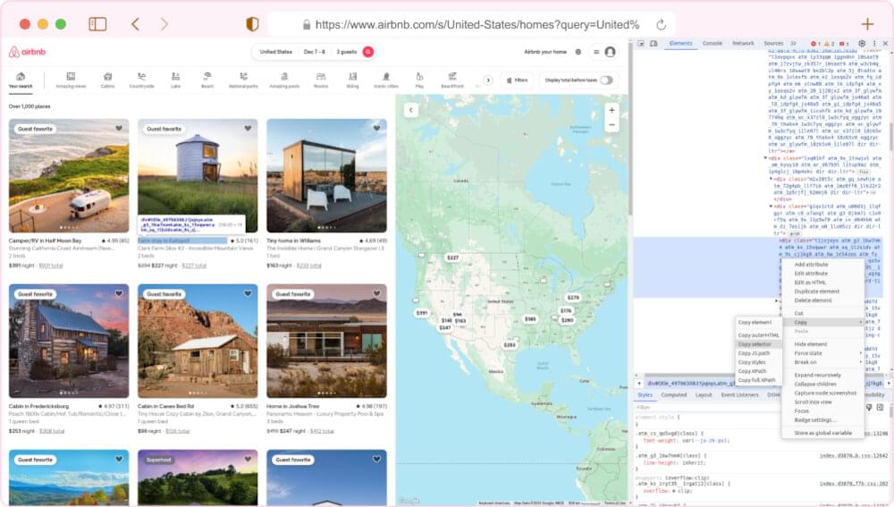This screenshot has width=894, height=507.
Task: Click the browser sidebar toggle icon
Action: pyautogui.click(x=97, y=24)
